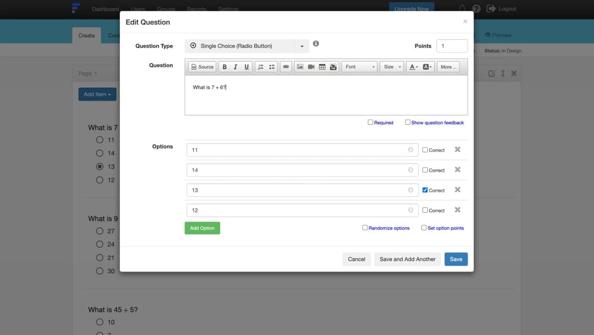
Task: Insert a hyperlink into the question
Action: pyautogui.click(x=286, y=67)
